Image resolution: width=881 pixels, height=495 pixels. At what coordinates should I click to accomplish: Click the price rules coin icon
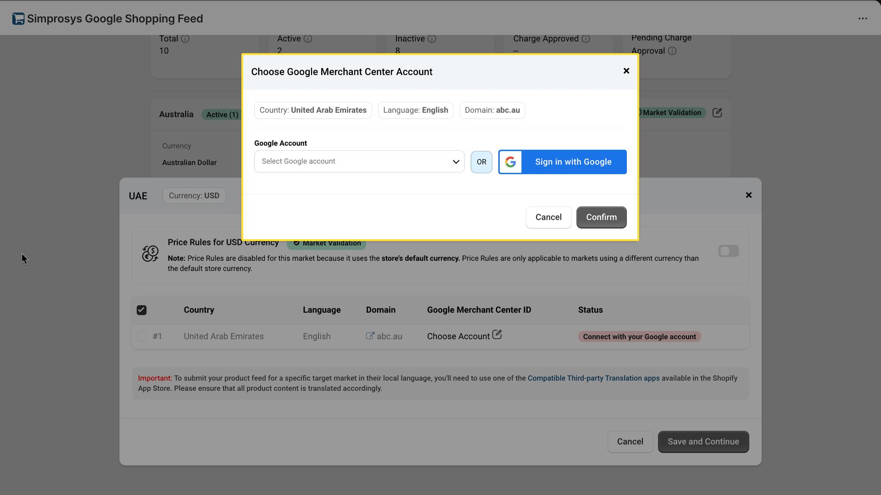point(150,253)
